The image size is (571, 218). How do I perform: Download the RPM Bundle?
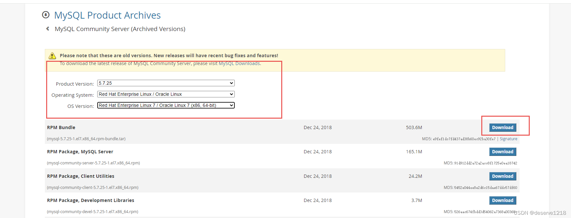[x=503, y=127]
